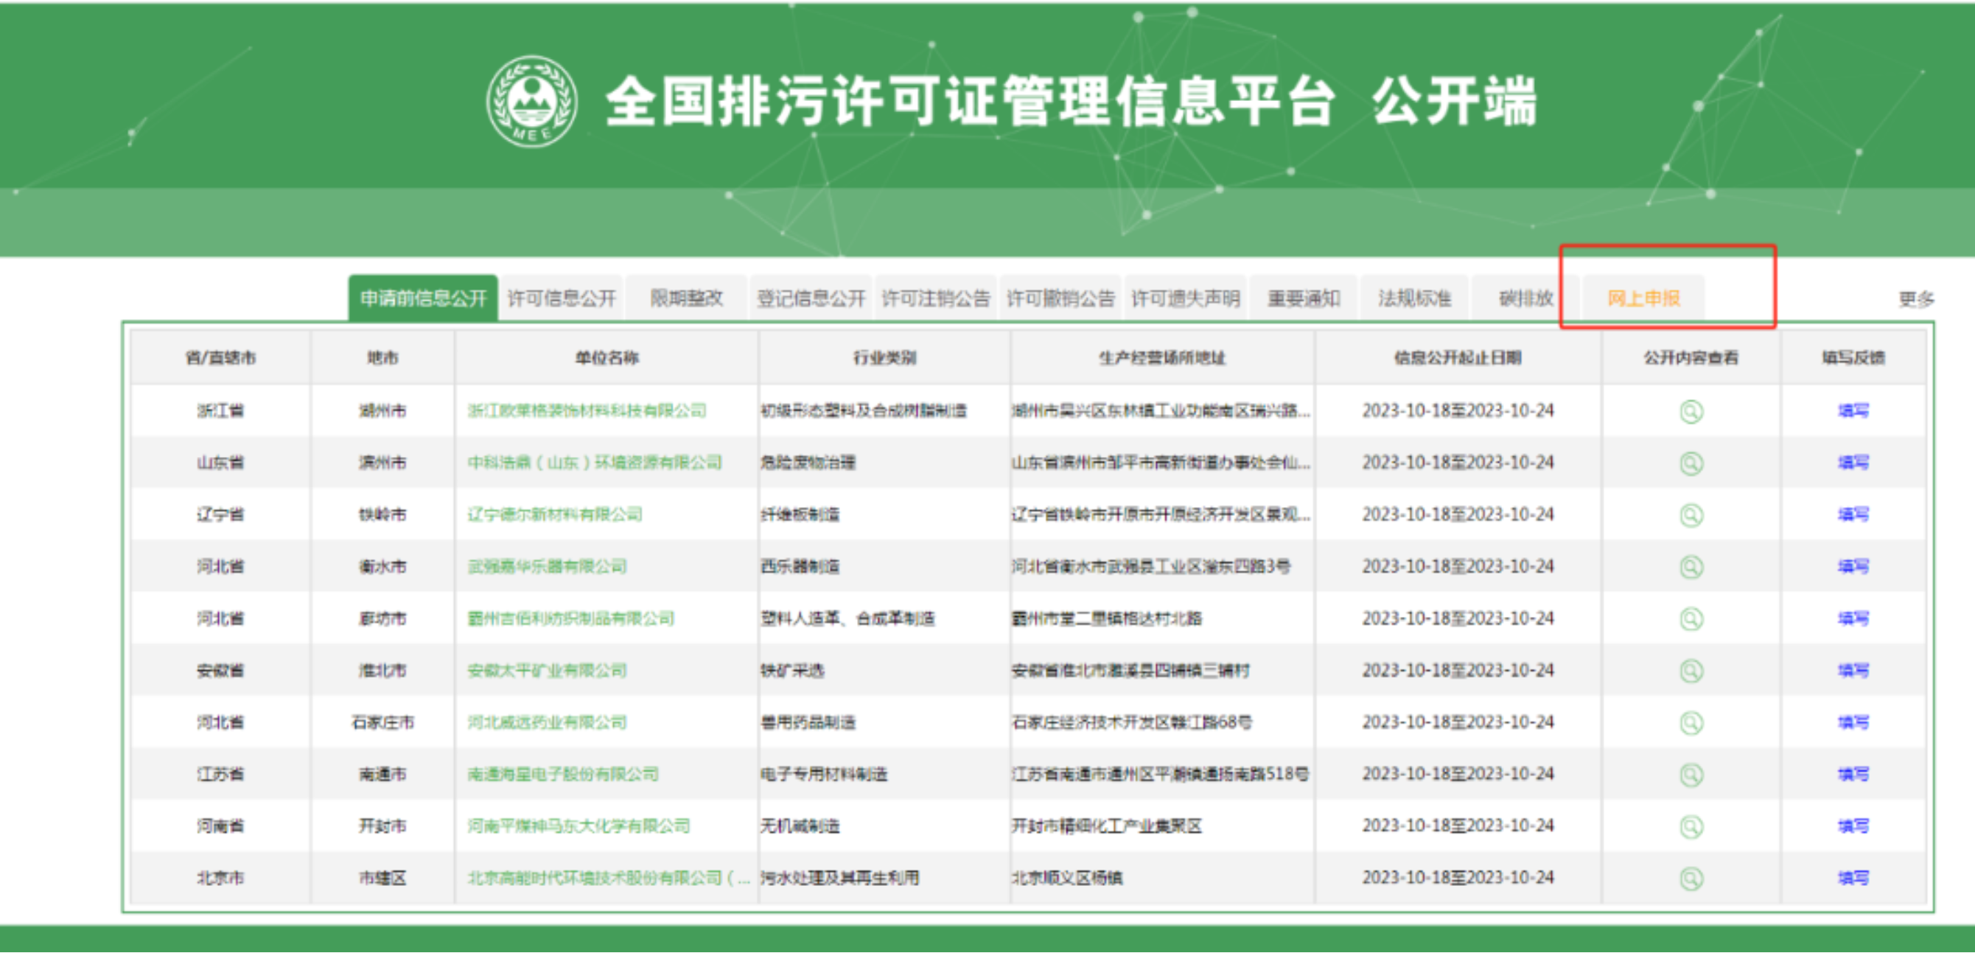Image resolution: width=1975 pixels, height=953 pixels.
Task: Open view icon for 河北省 衡水市 row
Action: tap(1691, 567)
